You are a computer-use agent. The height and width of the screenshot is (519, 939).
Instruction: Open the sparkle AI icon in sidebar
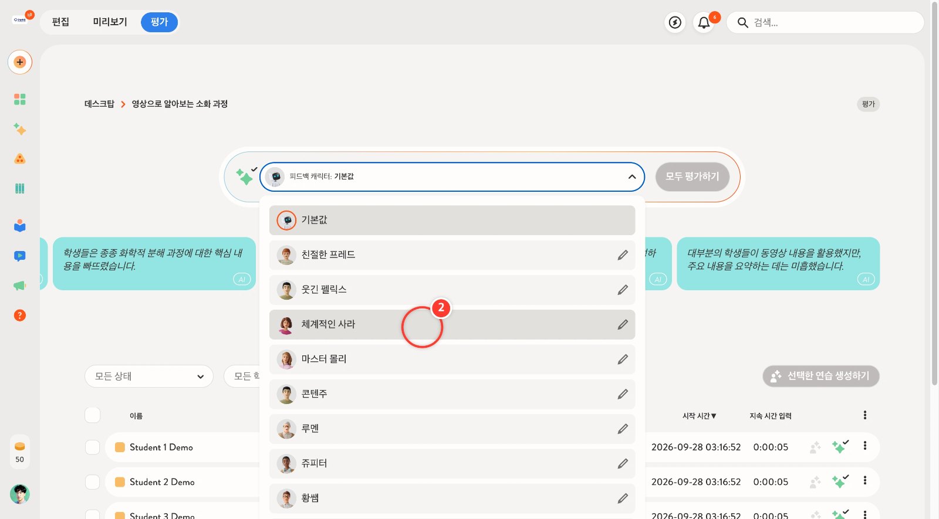pos(20,129)
